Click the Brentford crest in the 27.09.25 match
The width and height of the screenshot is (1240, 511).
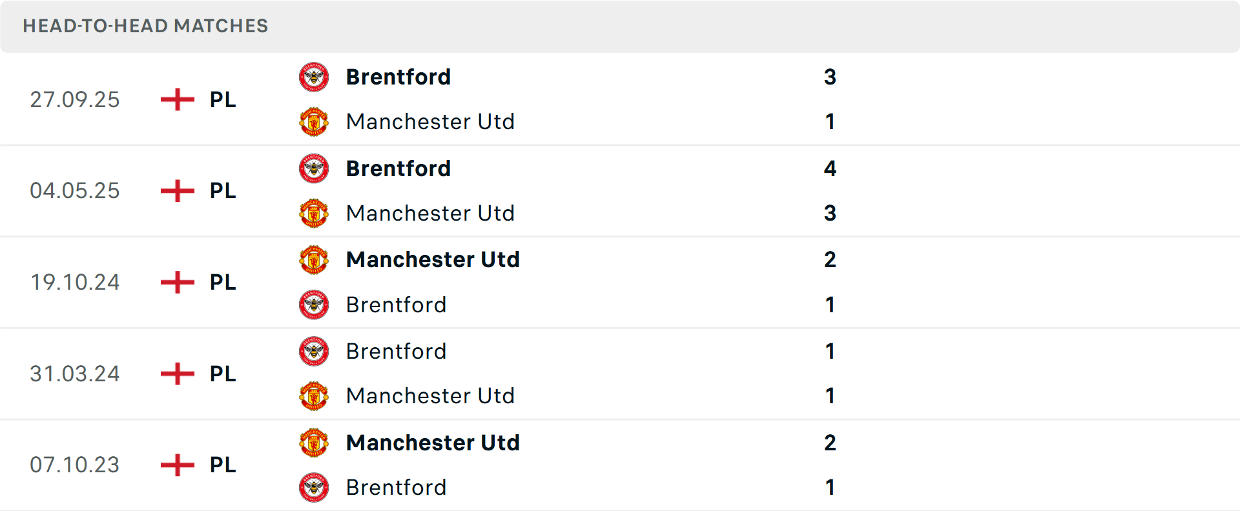pos(314,77)
